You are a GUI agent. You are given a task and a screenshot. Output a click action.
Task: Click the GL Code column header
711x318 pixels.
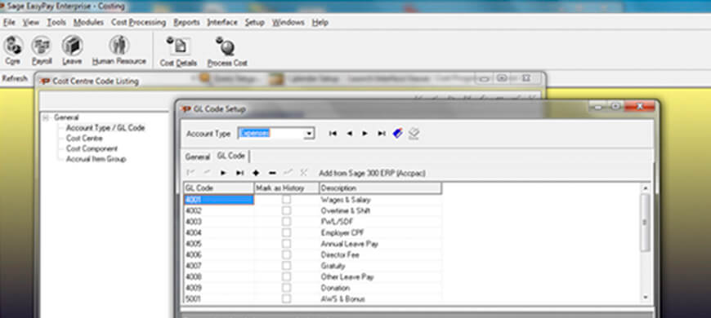click(218, 188)
